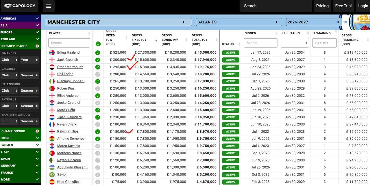
Task: Open Kalvin Phillips's player page
Action: pos(68,131)
